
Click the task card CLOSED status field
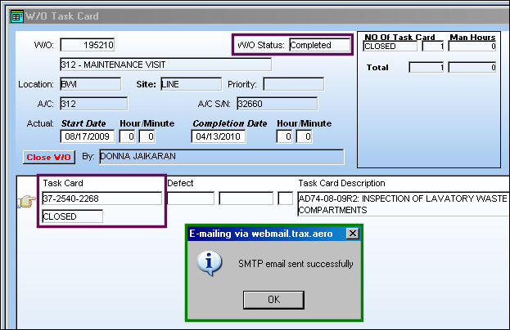(x=73, y=216)
